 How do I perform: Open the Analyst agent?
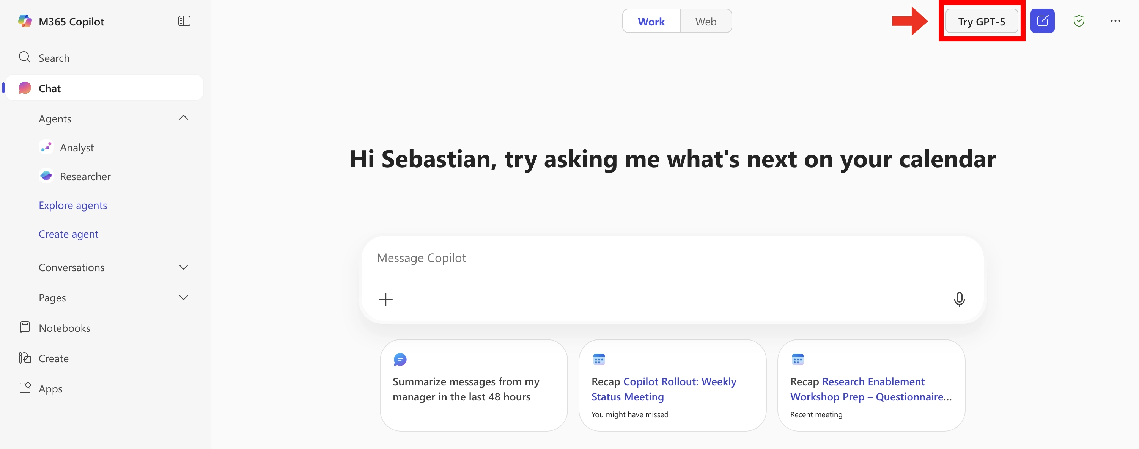[77, 148]
